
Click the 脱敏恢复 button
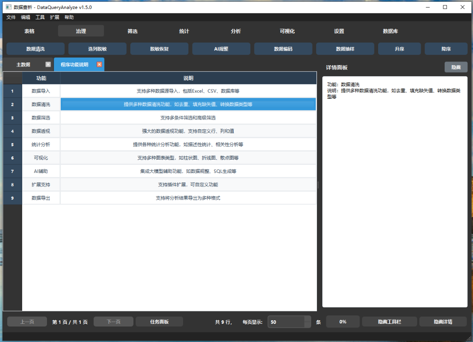(159, 49)
